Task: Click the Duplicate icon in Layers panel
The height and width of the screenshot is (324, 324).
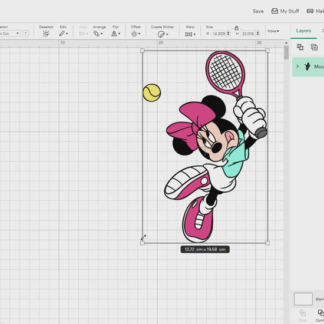Action: 315,47
